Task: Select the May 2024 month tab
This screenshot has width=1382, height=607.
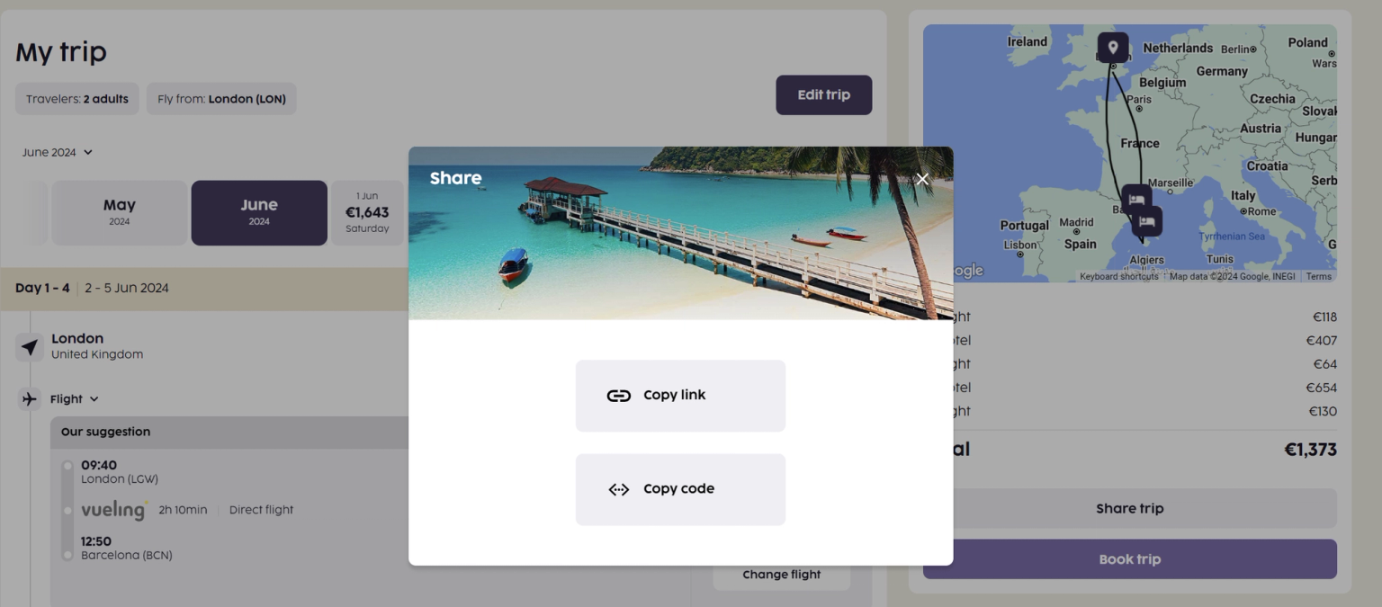Action: click(x=120, y=212)
